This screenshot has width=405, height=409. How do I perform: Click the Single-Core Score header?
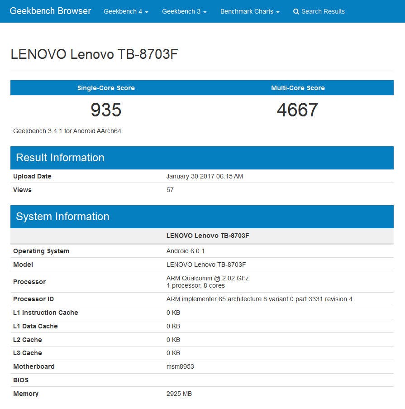106,88
